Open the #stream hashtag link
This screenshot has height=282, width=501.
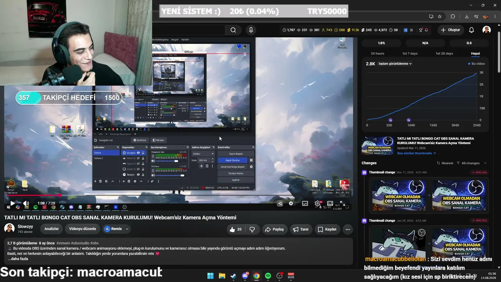63,243
